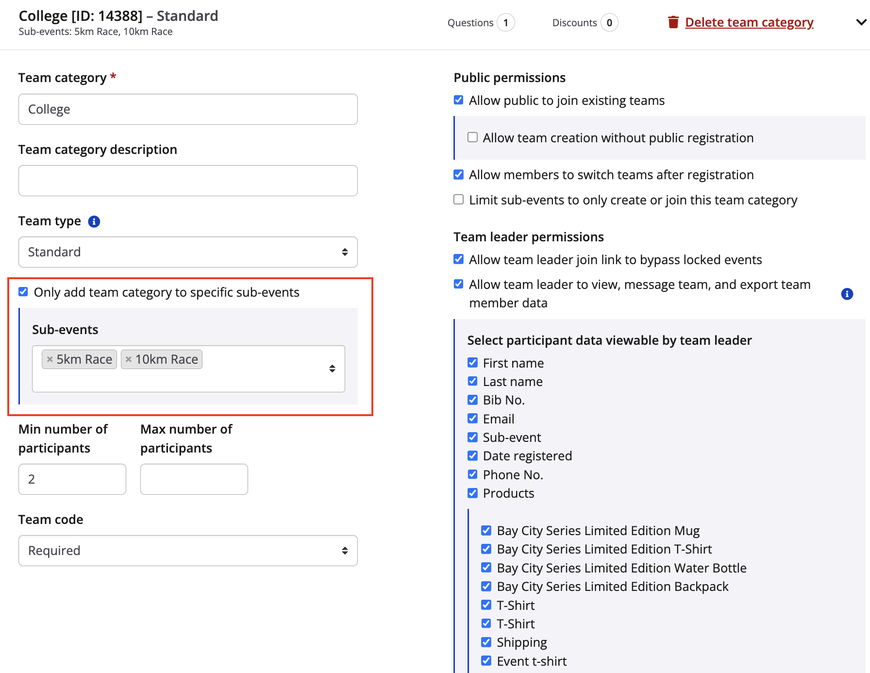
Task: Click the Delete team category link
Action: click(749, 22)
